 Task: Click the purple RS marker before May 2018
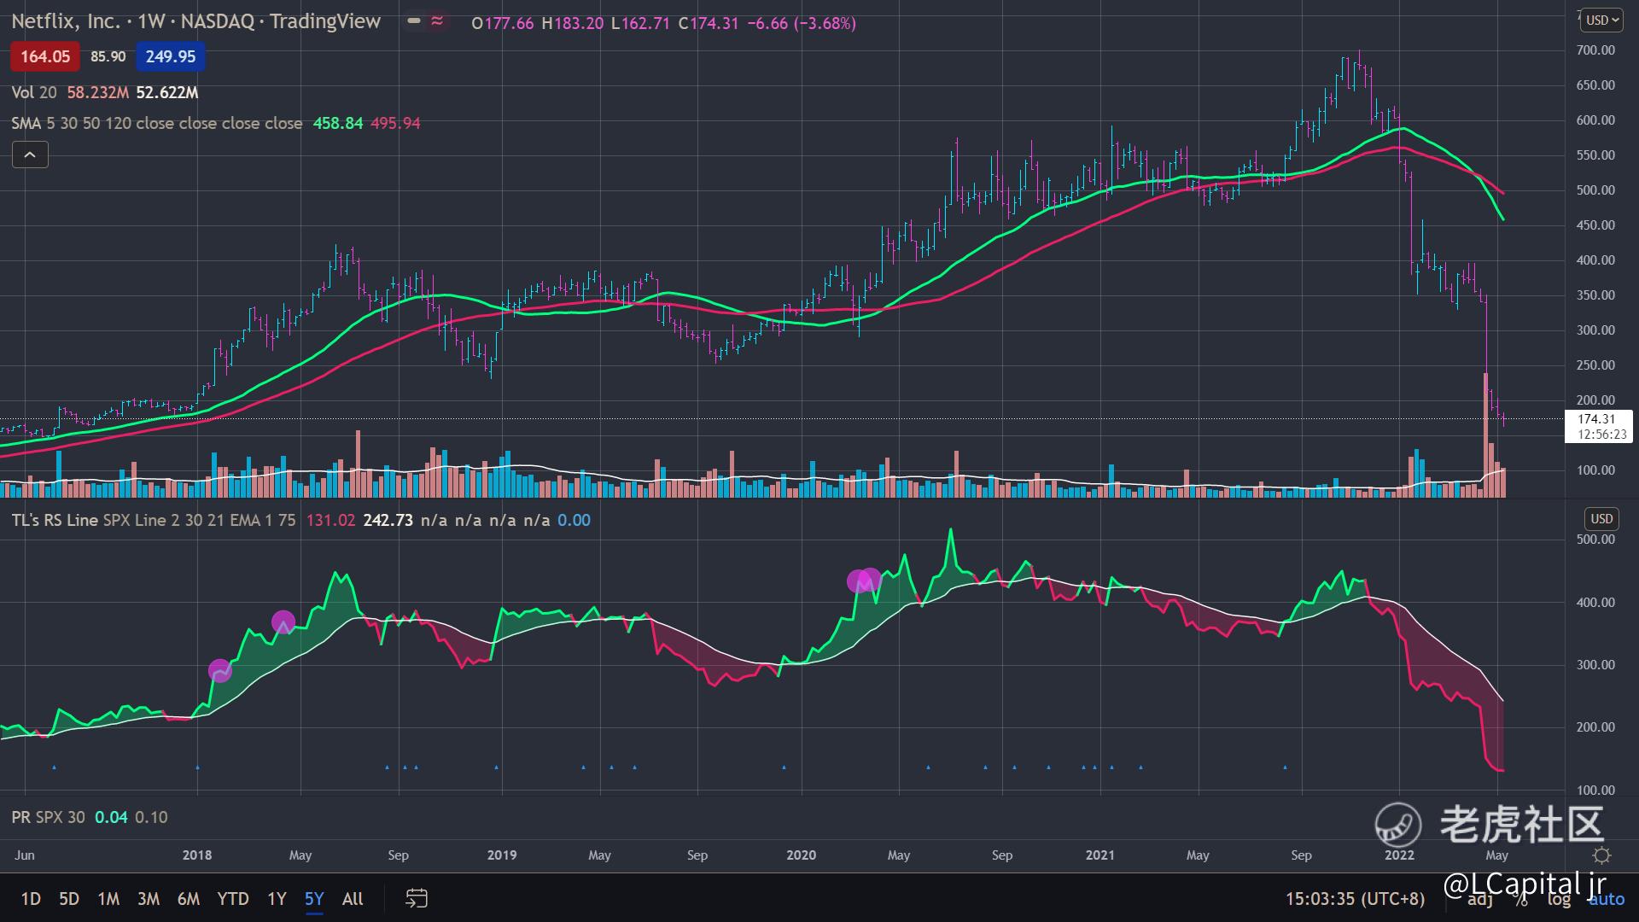[283, 622]
